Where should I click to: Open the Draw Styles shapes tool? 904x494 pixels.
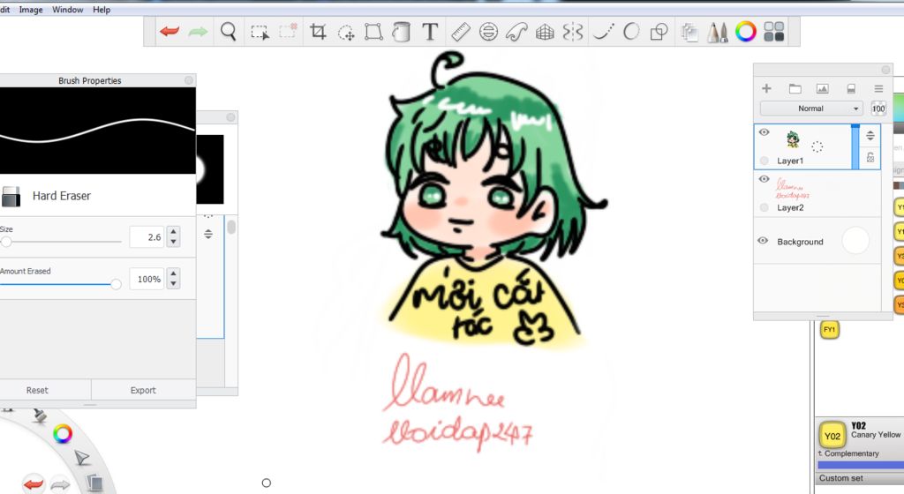tap(659, 32)
